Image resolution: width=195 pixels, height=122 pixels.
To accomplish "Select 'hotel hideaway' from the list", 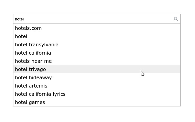I will (x=33, y=77).
